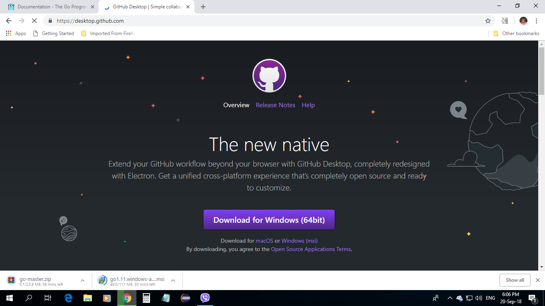Screen dimensions: 545x306
Task: Click Download for Windows (64bit) button
Action: (x=269, y=220)
